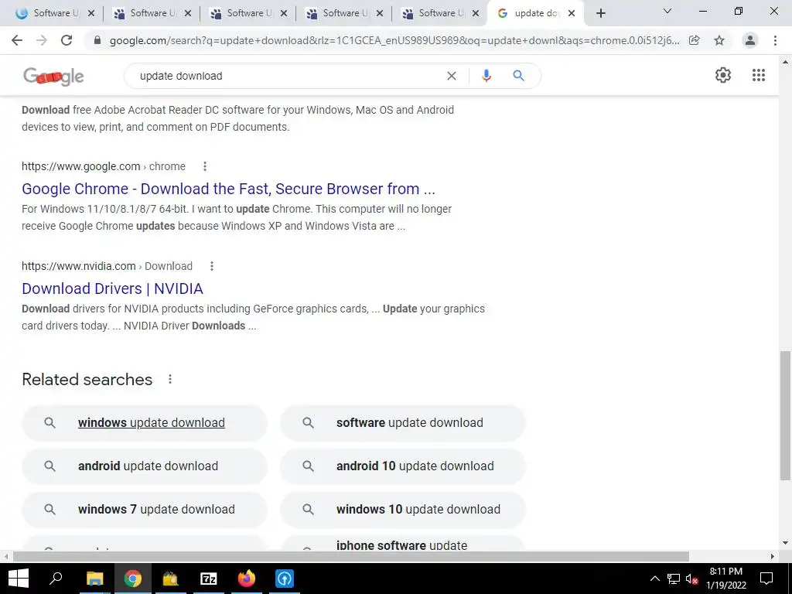This screenshot has height=594, width=792.
Task: Click the Google logo
Action: (x=53, y=77)
